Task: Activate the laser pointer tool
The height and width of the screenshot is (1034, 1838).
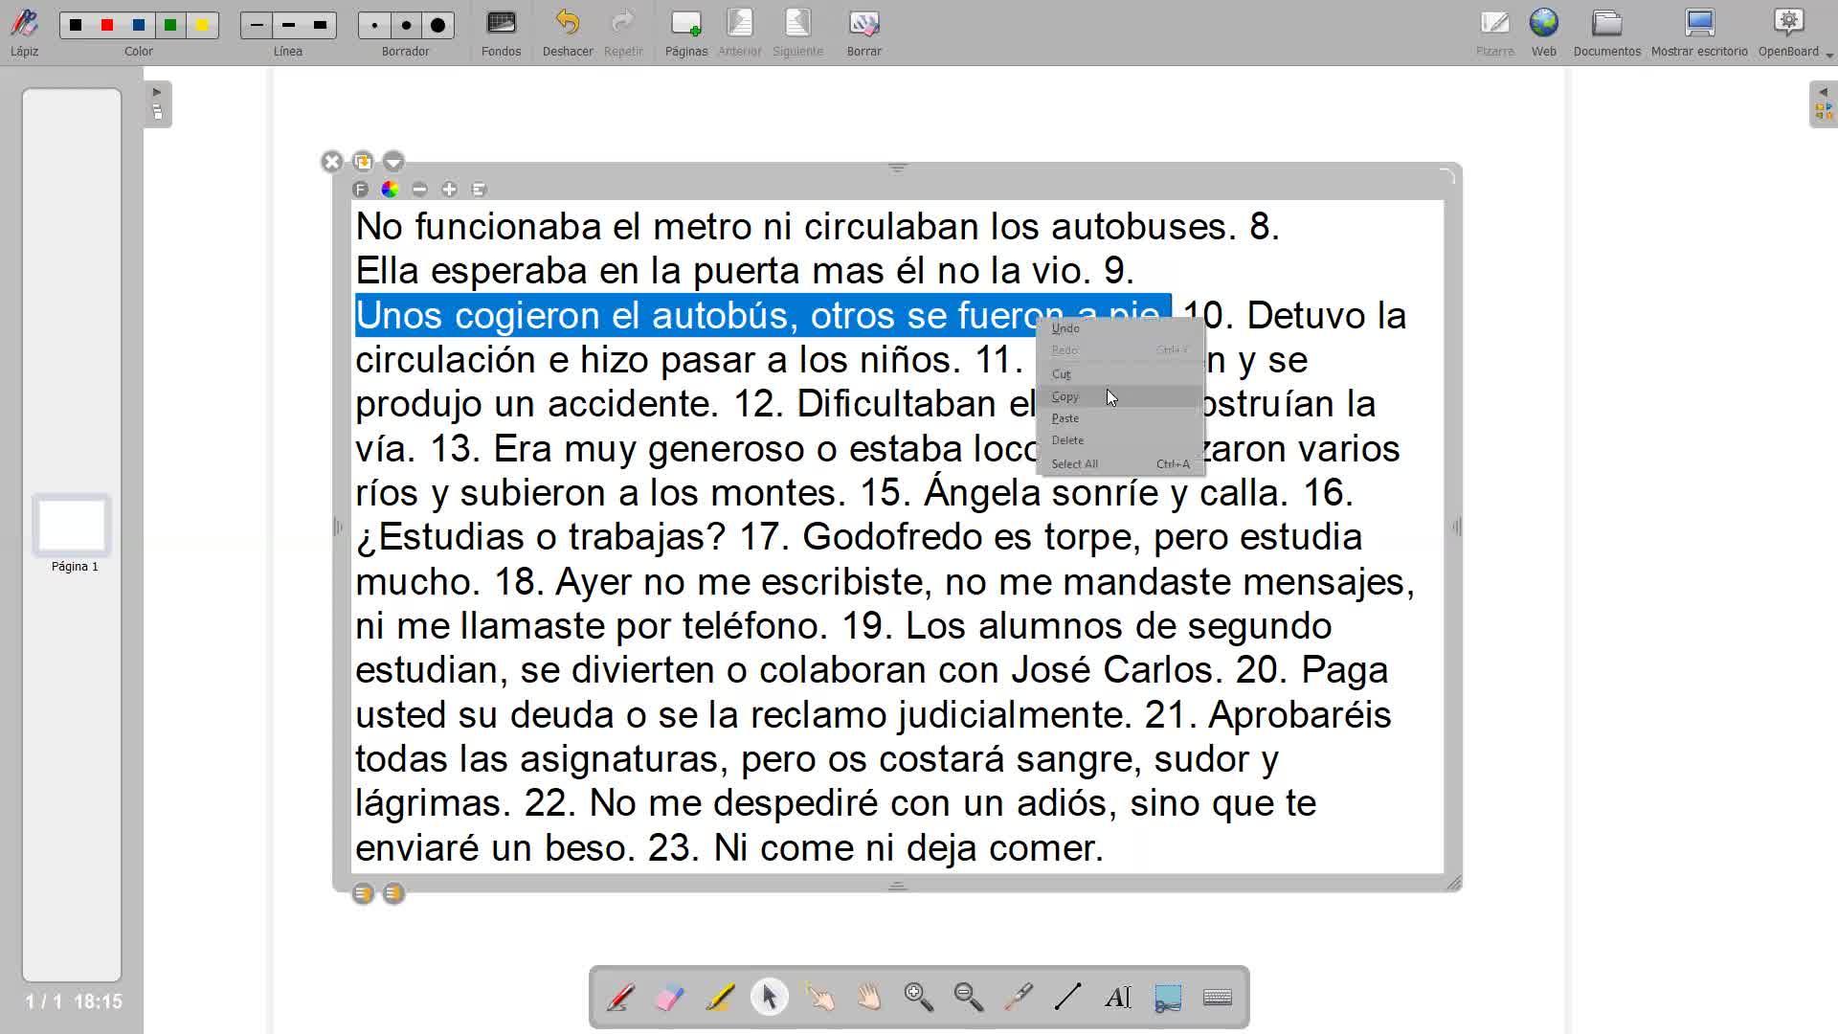Action: click(x=1019, y=998)
